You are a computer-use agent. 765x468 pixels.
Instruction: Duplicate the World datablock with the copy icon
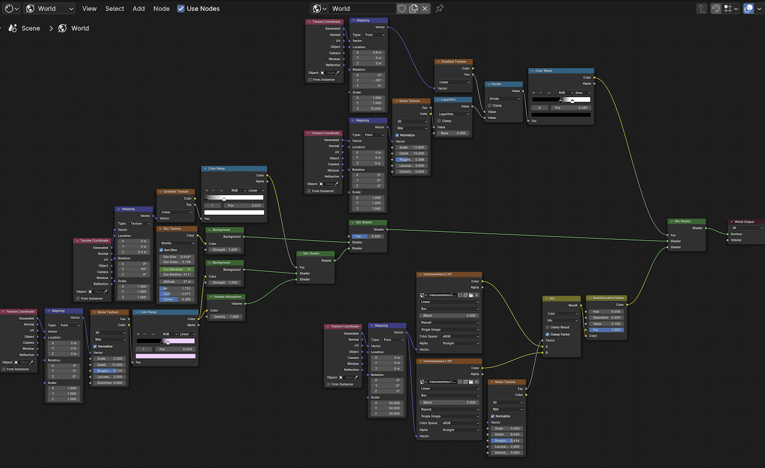click(x=413, y=9)
